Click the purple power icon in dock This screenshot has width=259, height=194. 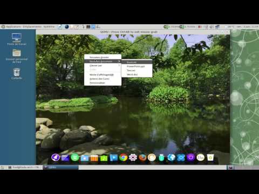tap(191, 157)
